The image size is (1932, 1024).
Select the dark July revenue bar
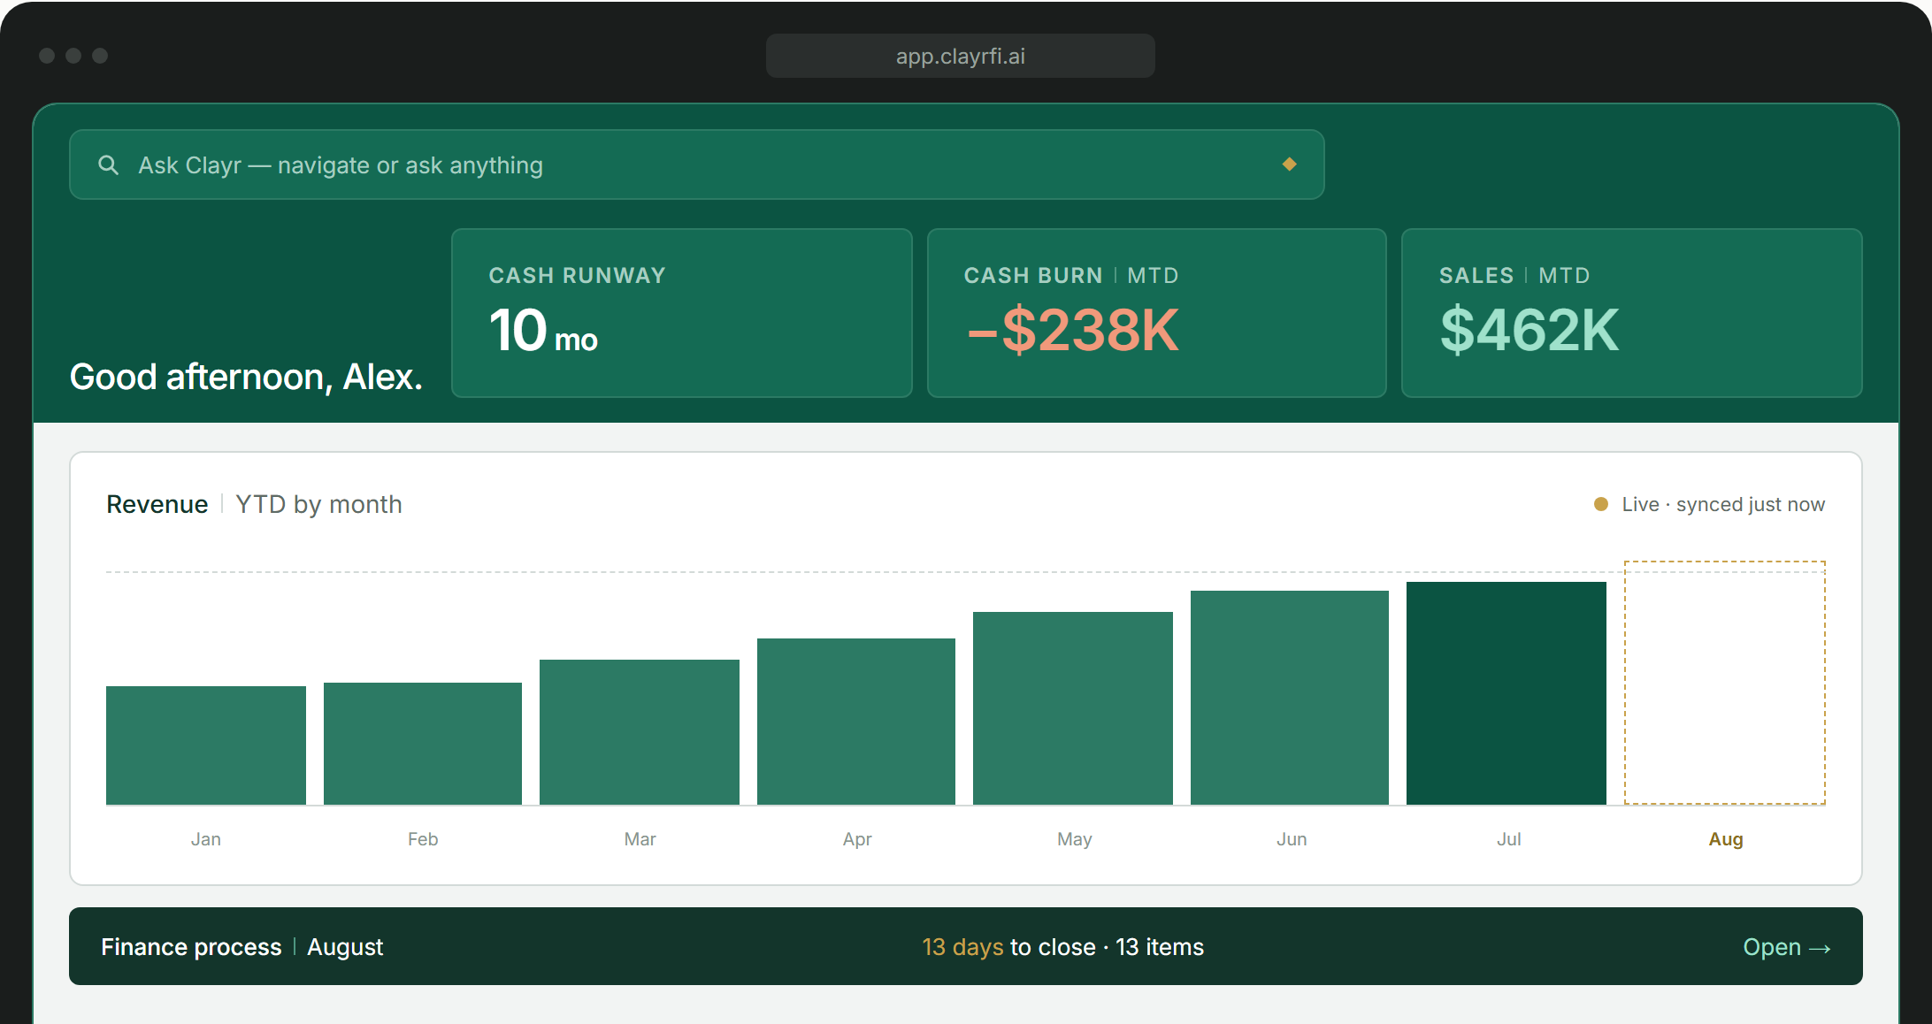pyautogui.click(x=1506, y=693)
